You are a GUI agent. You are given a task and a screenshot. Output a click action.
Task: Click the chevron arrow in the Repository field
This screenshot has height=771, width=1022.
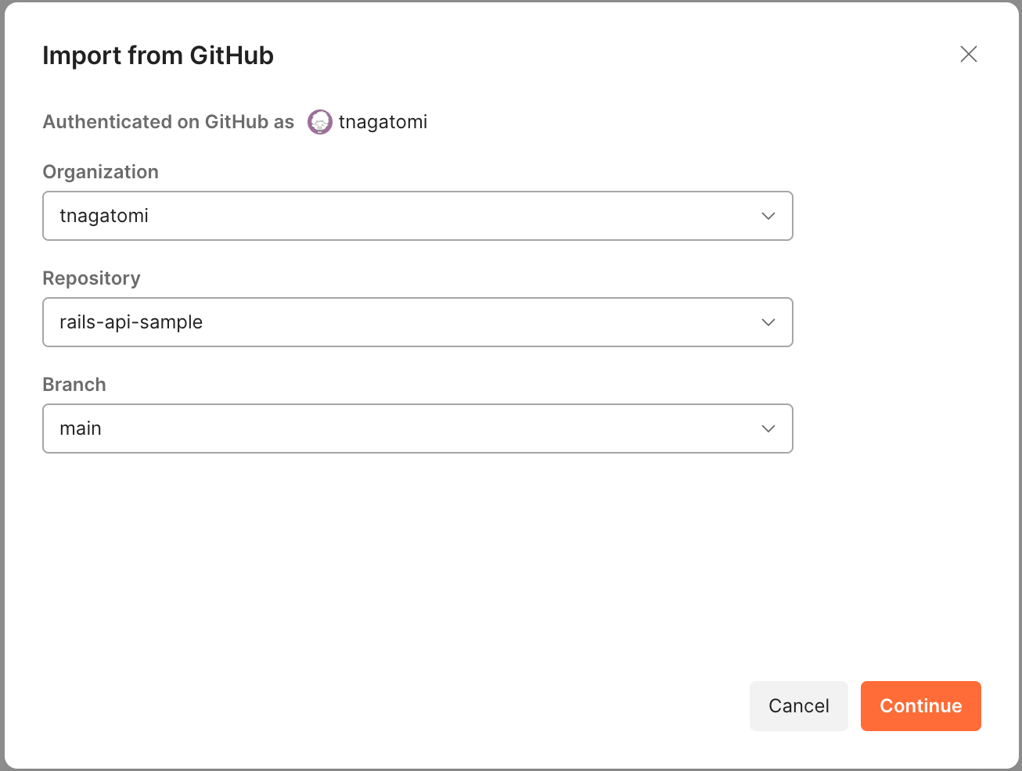(768, 322)
